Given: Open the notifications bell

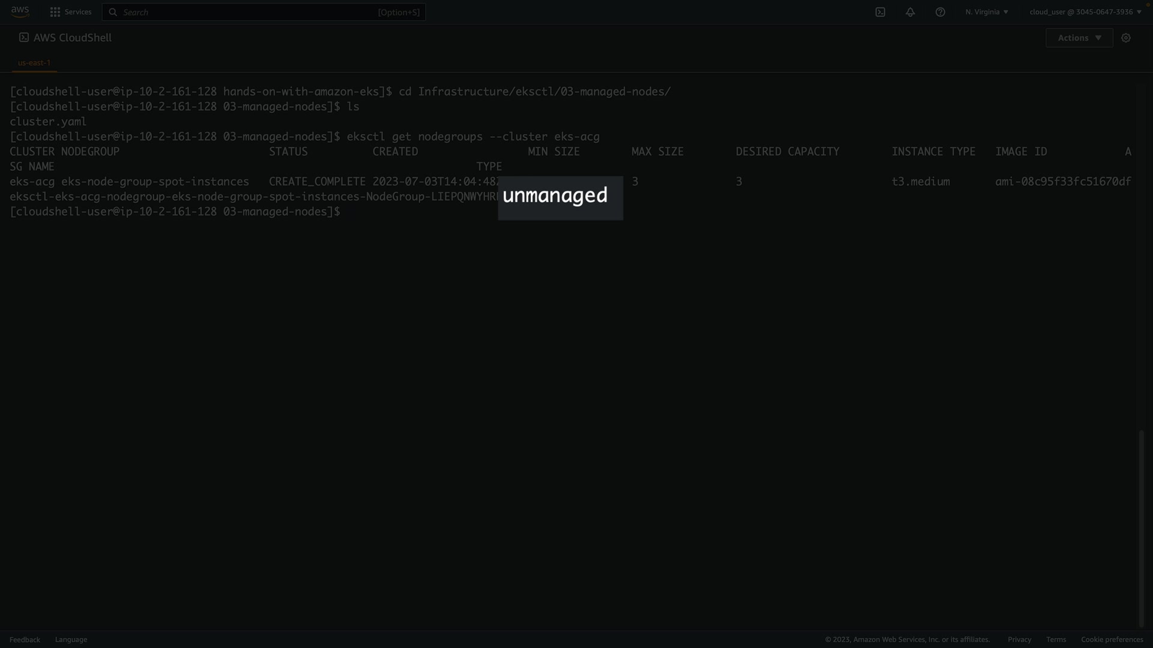Looking at the screenshot, I should pos(910,12).
